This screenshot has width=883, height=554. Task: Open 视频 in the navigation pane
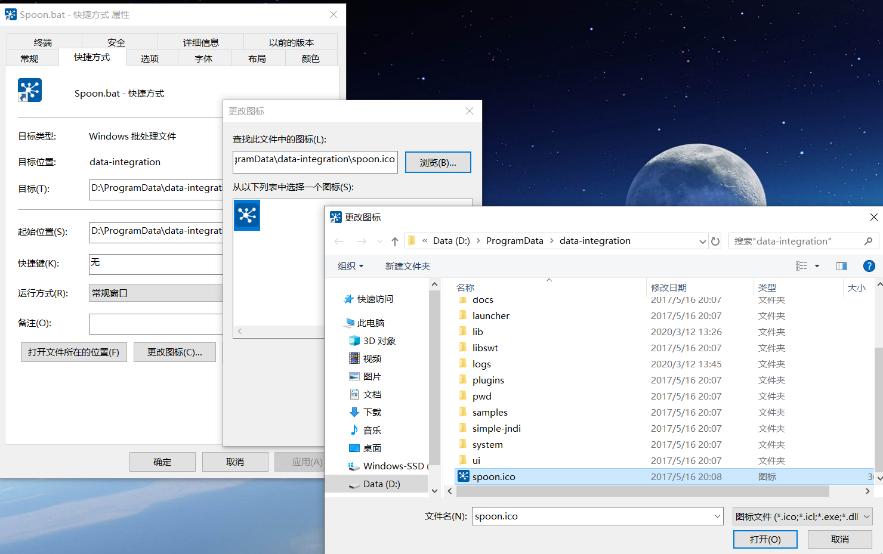click(365, 358)
